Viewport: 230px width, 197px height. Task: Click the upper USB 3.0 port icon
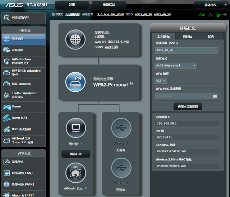point(121,128)
